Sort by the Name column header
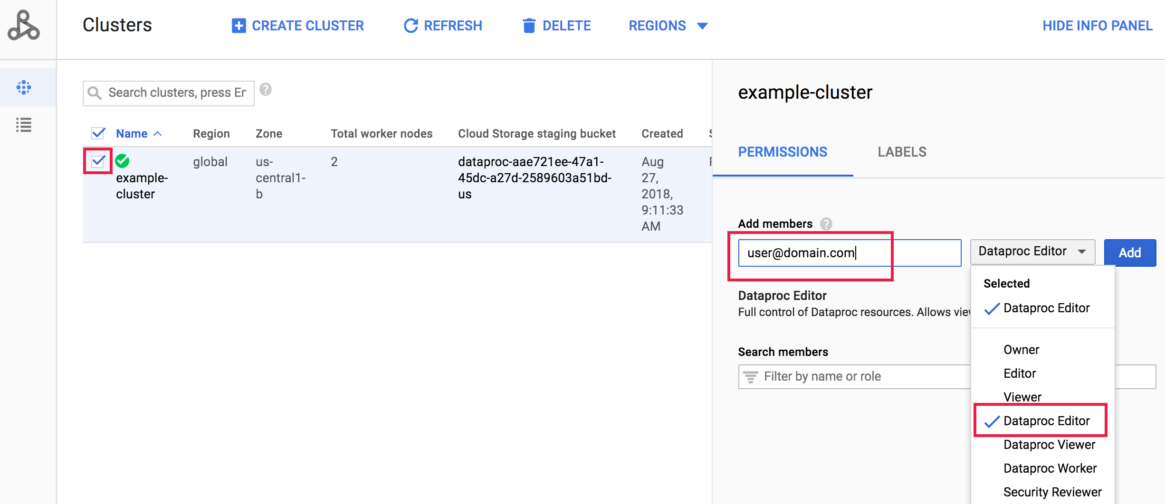 (x=132, y=134)
